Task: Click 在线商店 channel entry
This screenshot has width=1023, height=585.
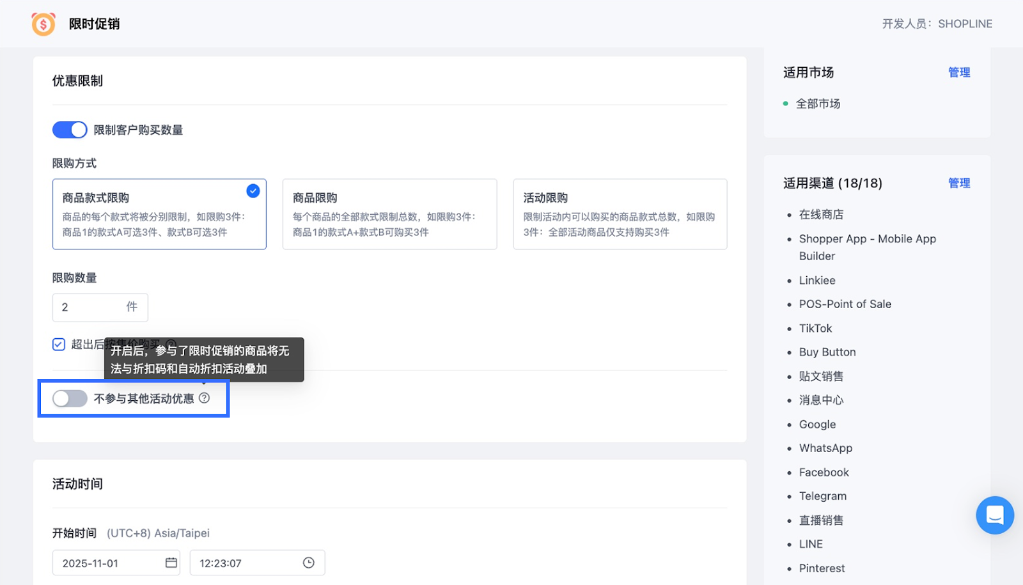Action: point(821,214)
